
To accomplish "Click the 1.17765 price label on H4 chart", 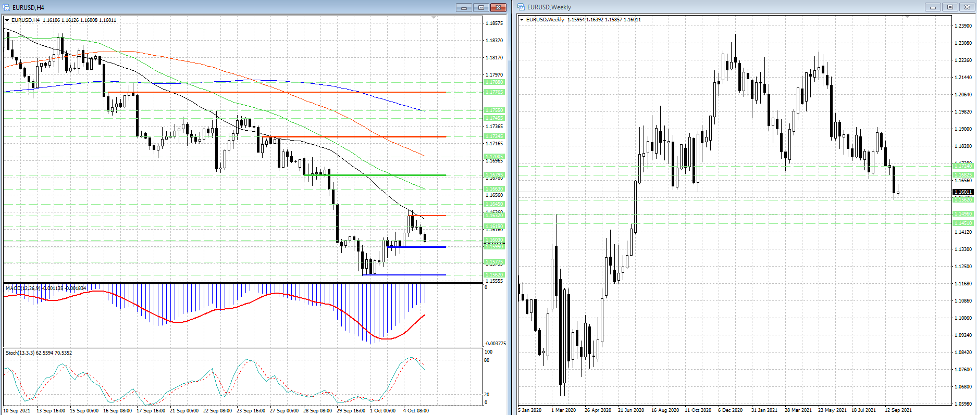I will pyautogui.click(x=494, y=92).
